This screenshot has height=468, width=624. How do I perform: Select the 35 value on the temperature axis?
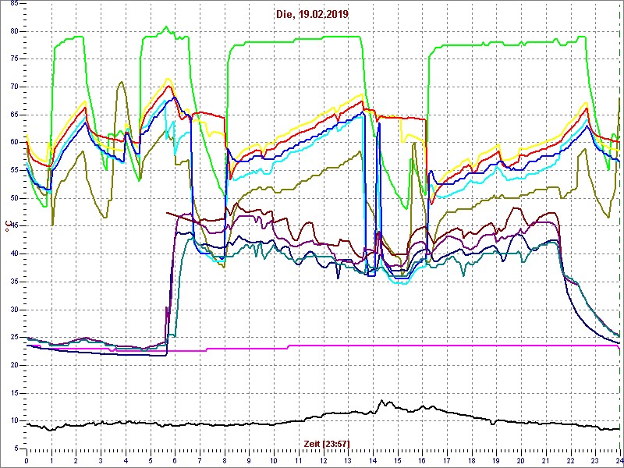click(13, 282)
